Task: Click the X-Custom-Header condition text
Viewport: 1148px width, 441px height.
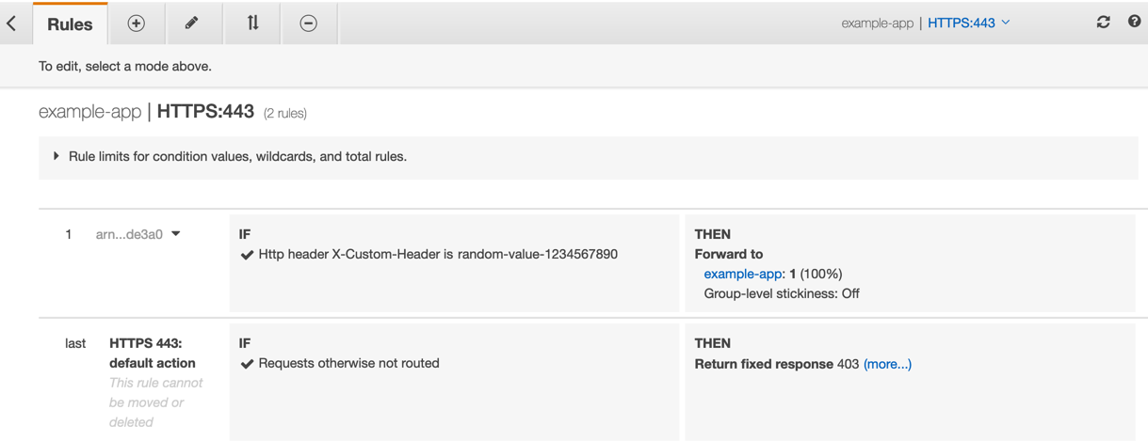Action: tap(438, 254)
